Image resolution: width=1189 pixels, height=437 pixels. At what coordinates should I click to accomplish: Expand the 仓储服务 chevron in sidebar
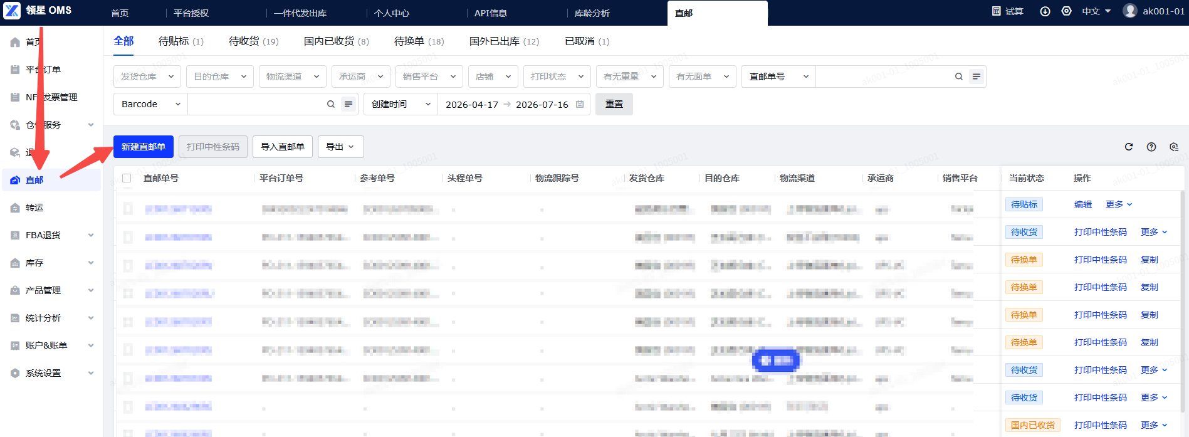tap(91, 125)
